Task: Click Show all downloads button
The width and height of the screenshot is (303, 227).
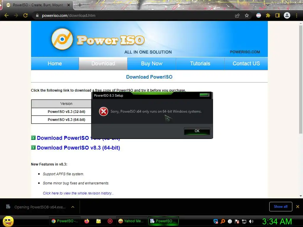Action: [281, 207]
